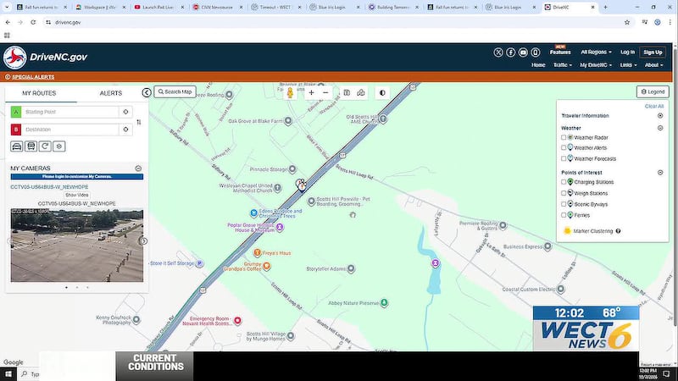Open the traffic camera thumbnail image
Screen dimensions: 678x381
point(77,246)
